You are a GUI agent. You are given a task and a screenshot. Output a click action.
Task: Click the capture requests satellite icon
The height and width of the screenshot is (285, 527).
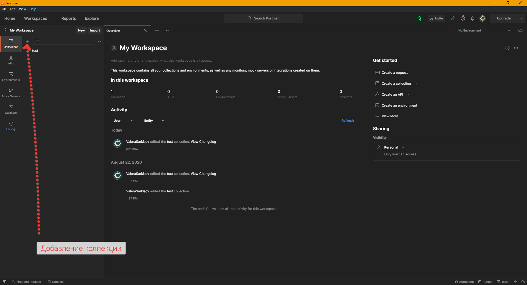coord(453,18)
